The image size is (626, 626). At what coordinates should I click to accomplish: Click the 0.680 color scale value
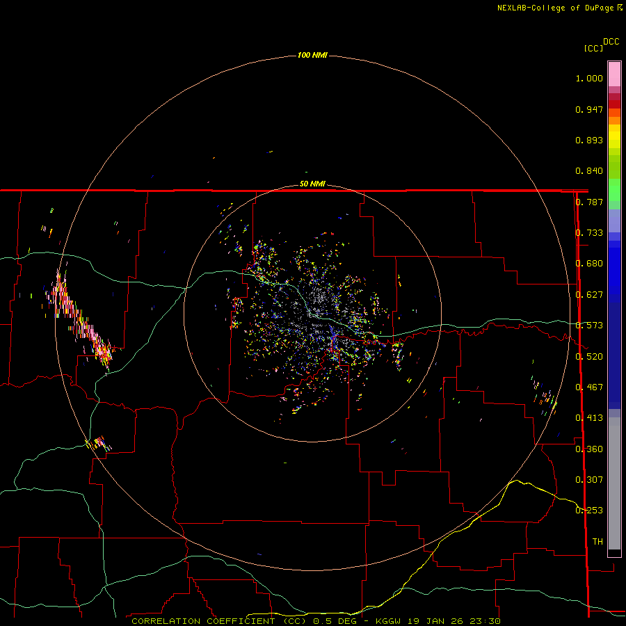pos(589,264)
